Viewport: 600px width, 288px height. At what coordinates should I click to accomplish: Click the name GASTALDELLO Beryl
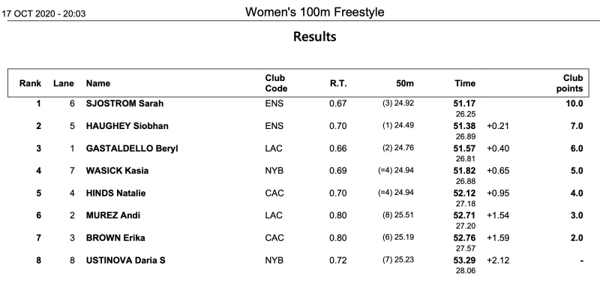point(132,148)
